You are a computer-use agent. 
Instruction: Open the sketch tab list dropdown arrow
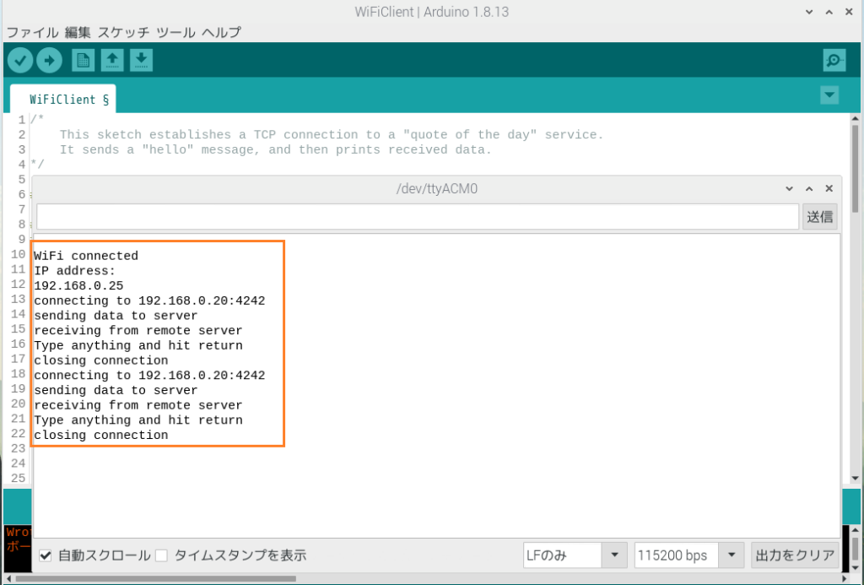point(829,95)
